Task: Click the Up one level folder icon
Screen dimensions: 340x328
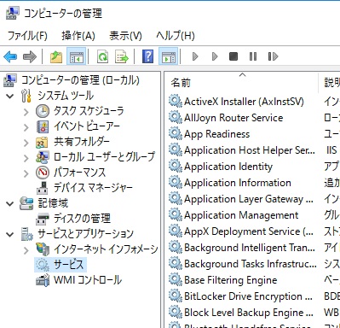Action: click(x=56, y=56)
